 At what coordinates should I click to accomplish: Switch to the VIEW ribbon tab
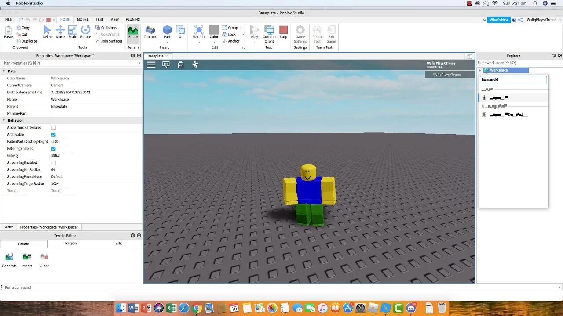point(115,20)
